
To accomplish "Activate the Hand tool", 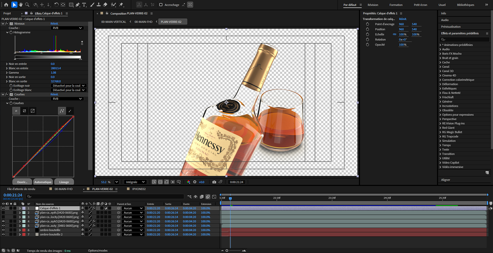I will tap(21, 5).
